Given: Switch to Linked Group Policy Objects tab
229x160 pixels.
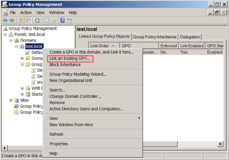Looking at the screenshot, I should point(104,36).
